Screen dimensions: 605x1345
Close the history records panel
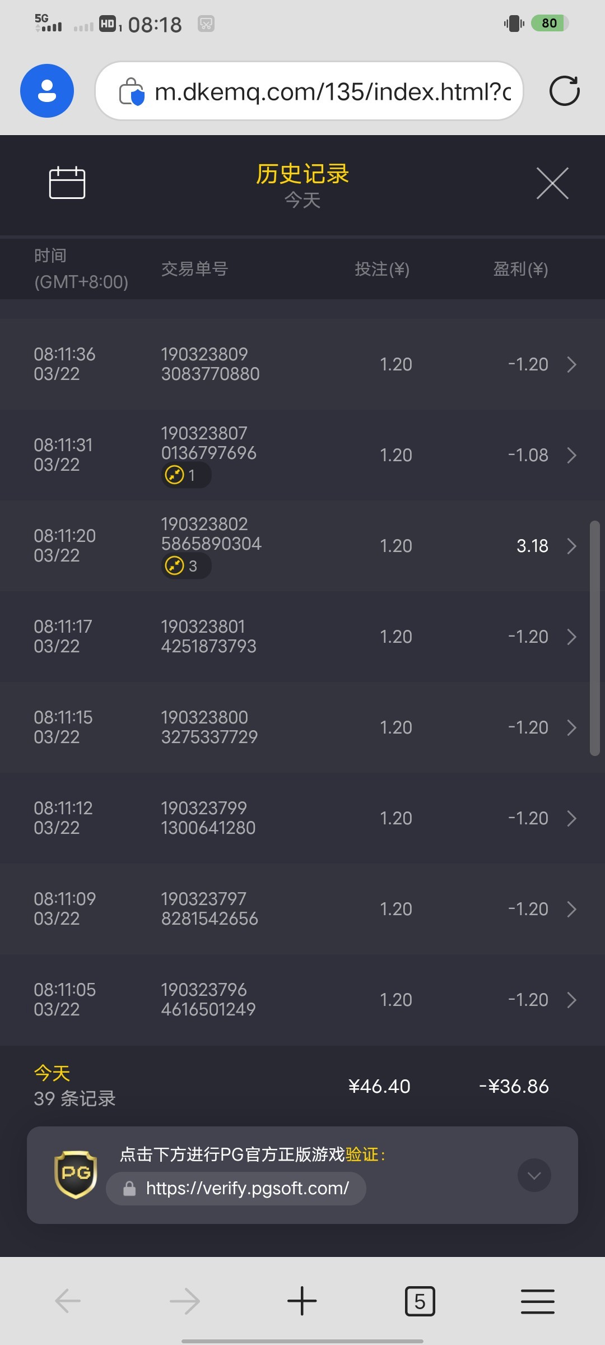point(552,183)
